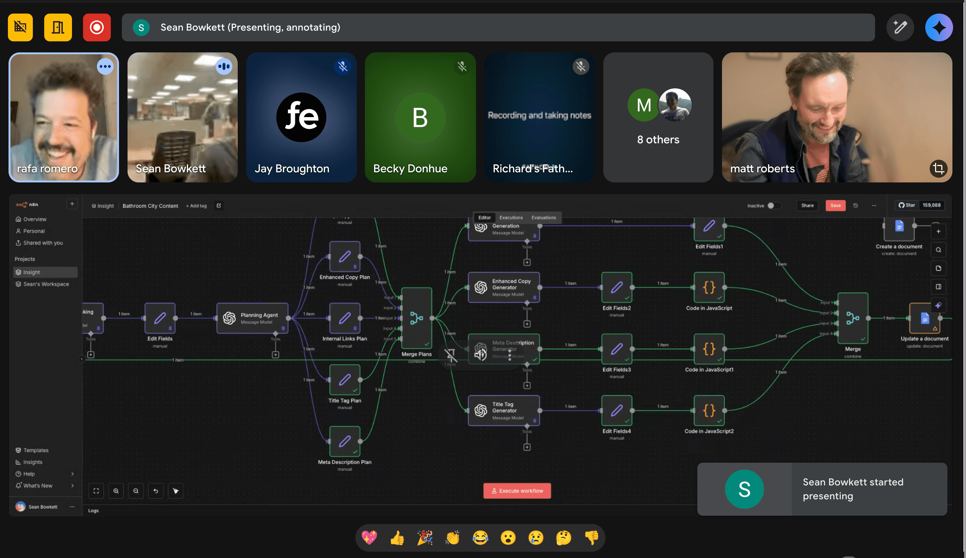Click the red record button
Screen dimensions: 966x558
click(x=97, y=27)
